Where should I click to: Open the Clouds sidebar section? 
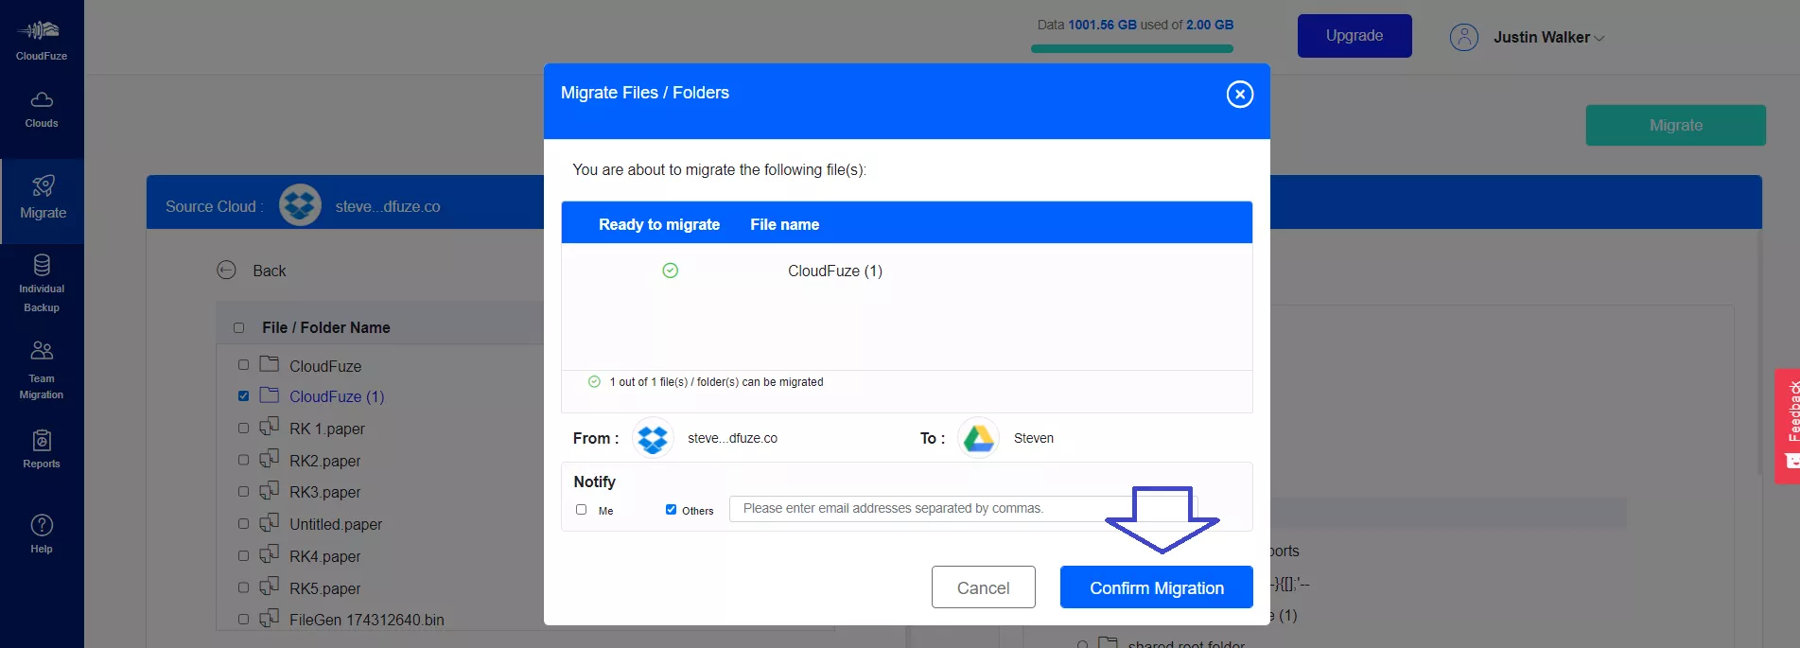[42, 109]
